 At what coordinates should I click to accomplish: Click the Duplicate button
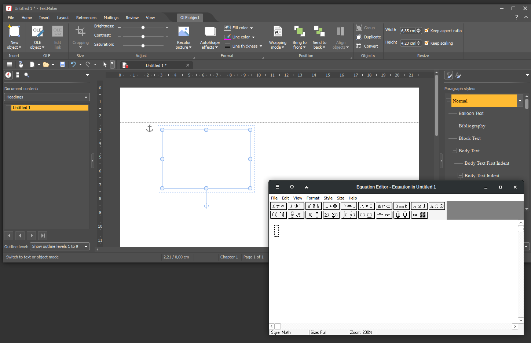pyautogui.click(x=369, y=37)
